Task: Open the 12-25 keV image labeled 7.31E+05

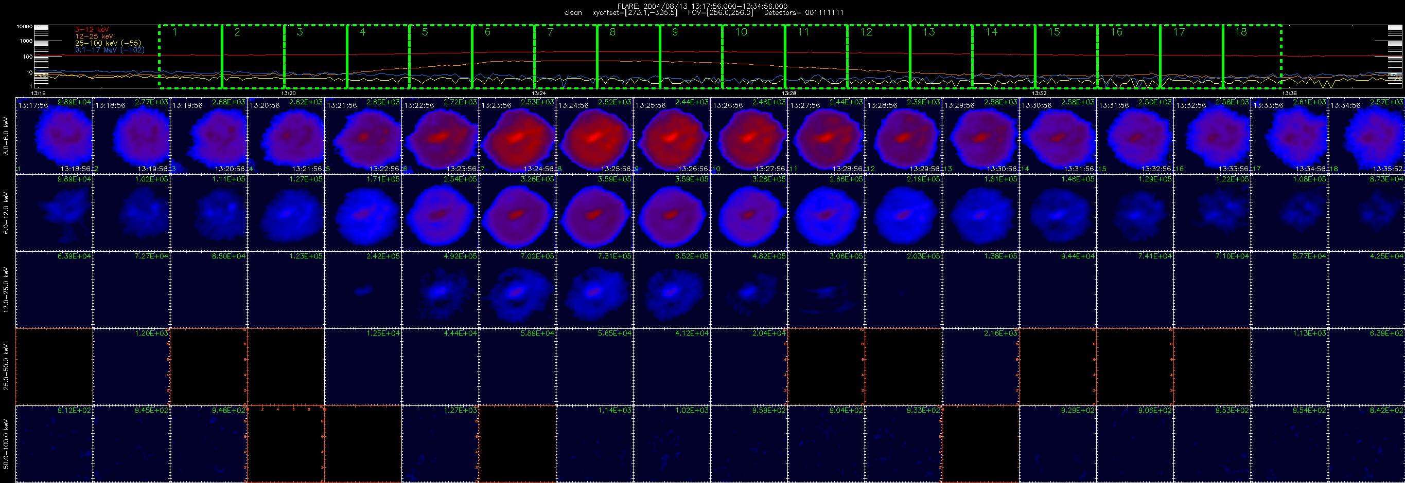Action: click(x=595, y=290)
